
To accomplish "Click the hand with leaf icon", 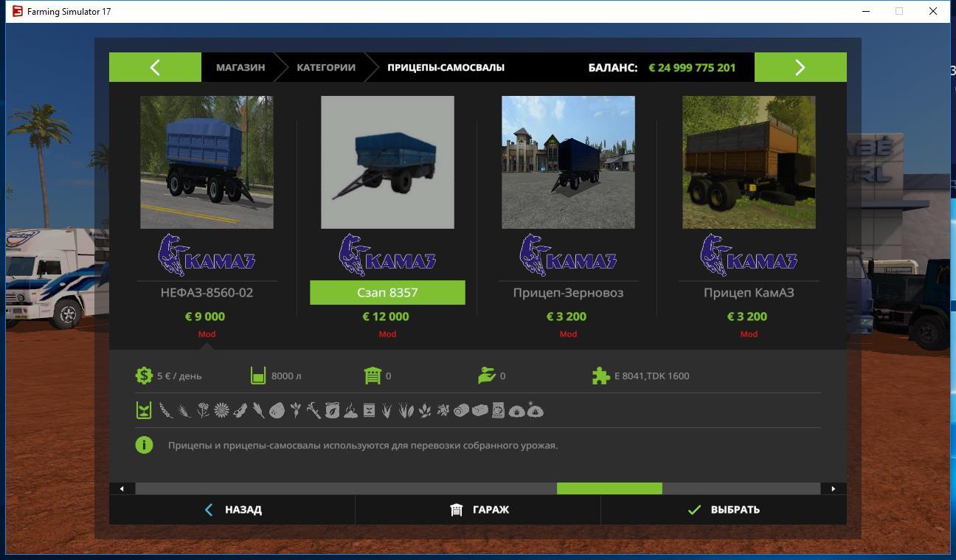I will coord(486,376).
